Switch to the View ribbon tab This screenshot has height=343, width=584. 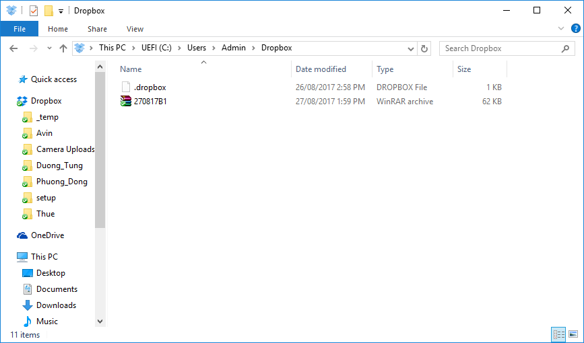click(x=135, y=29)
